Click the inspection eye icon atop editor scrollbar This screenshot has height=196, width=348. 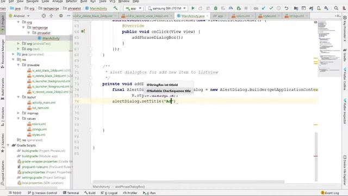315,22
